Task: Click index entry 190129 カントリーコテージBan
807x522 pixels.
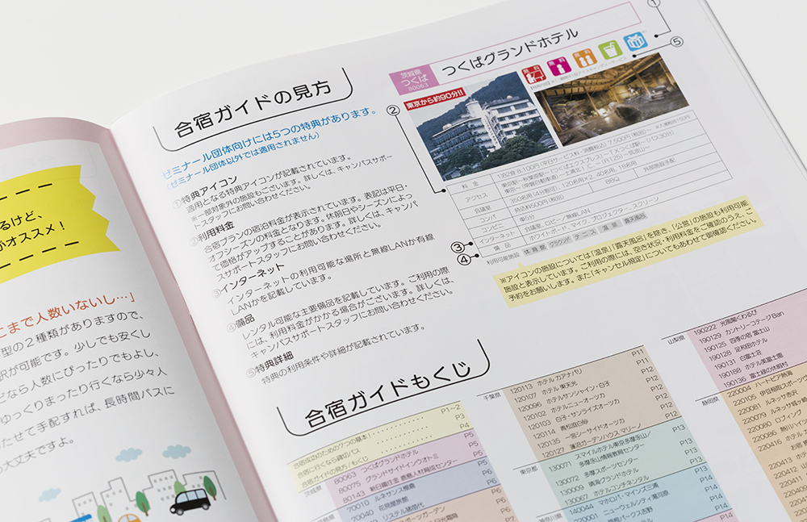Action: tap(741, 328)
